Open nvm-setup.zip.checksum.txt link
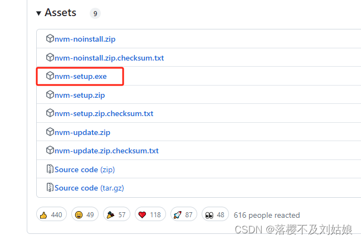The image size is (361, 240). click(x=104, y=114)
